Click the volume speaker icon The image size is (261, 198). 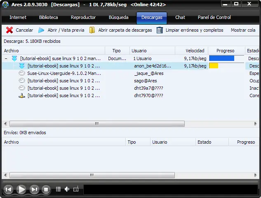(67, 189)
